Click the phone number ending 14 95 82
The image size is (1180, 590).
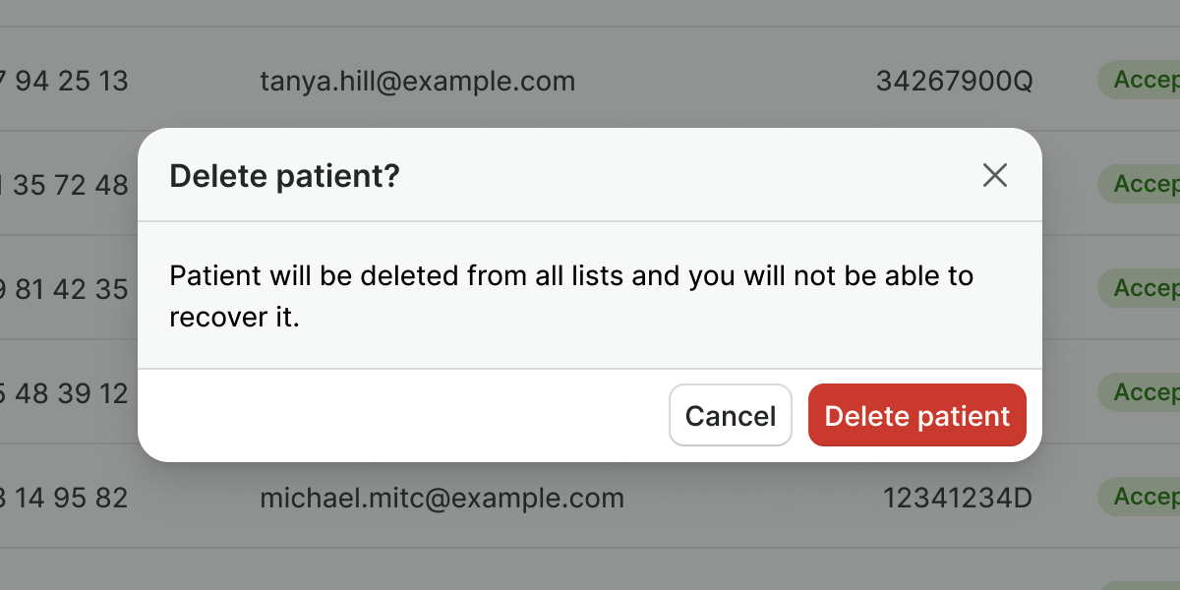(69, 498)
